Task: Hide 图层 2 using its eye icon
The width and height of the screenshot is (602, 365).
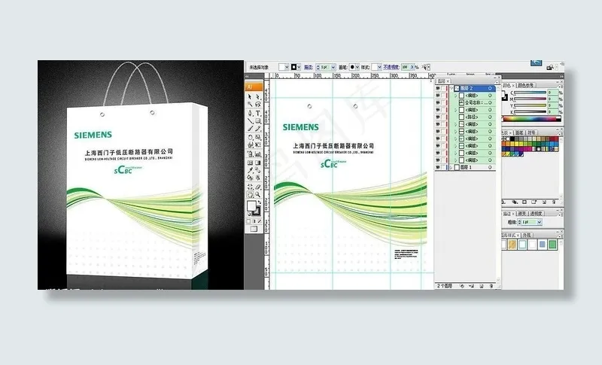Action: point(439,89)
